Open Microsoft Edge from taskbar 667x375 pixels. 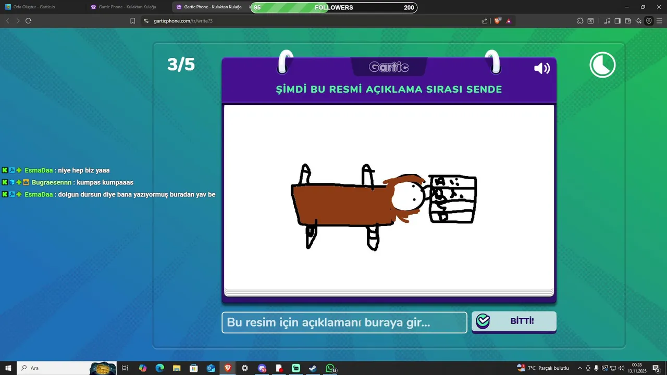point(159,368)
